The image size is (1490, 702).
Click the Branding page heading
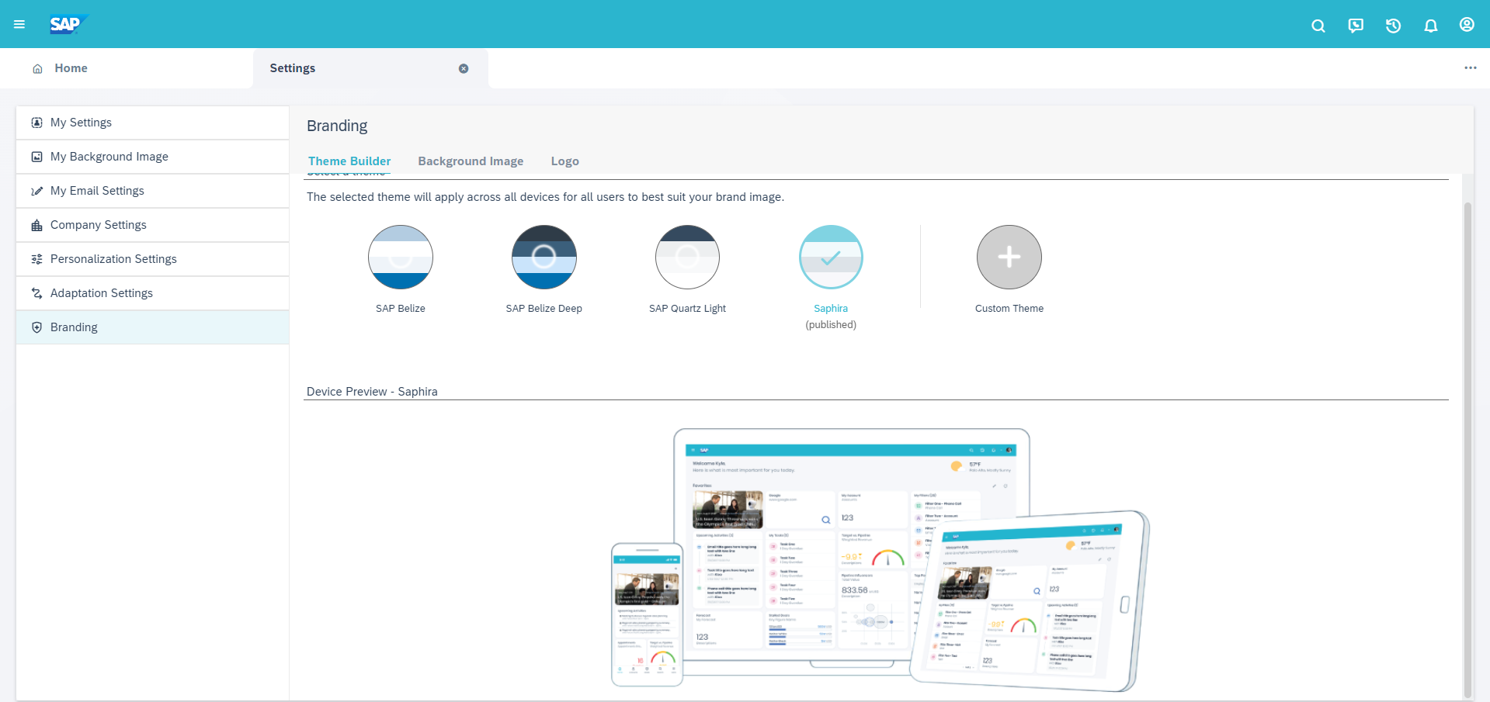(x=337, y=126)
